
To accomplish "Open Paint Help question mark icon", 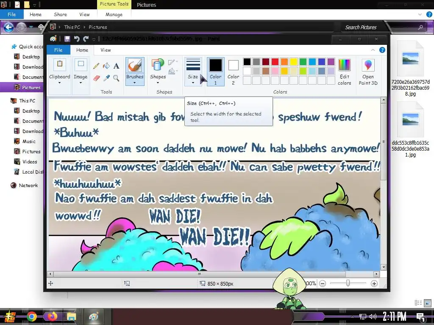I will click(382, 50).
